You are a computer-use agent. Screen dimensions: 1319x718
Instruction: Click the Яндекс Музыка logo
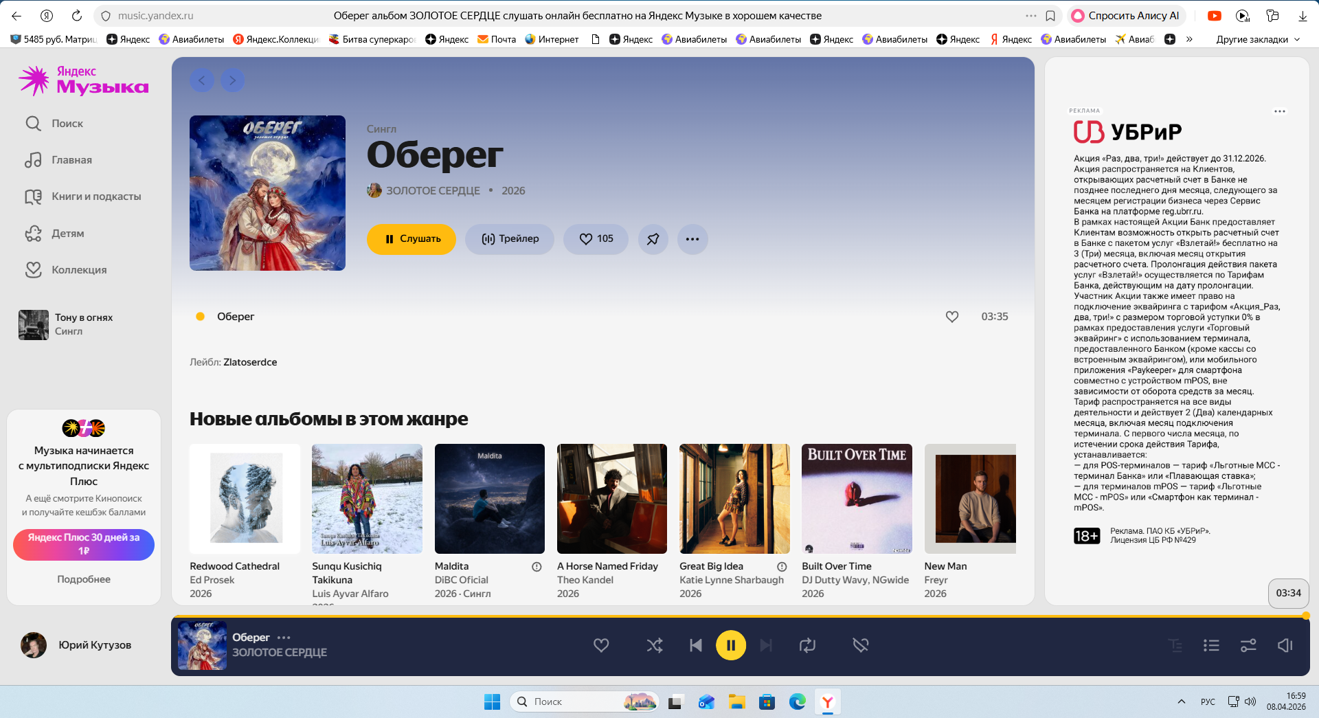(83, 80)
